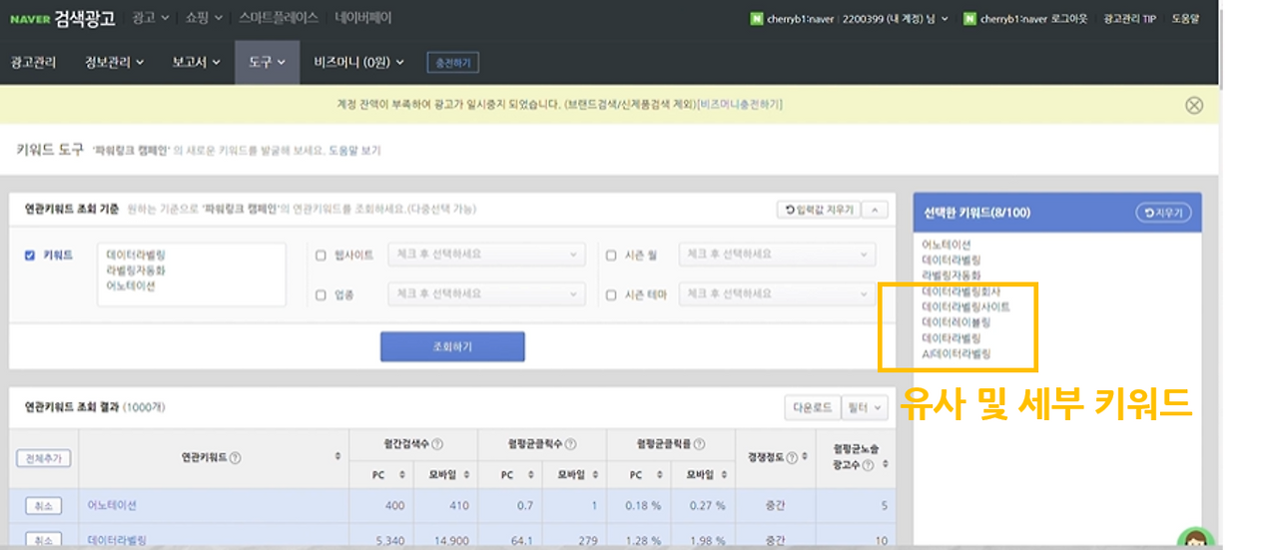Sort table by 연관키워드 column arrows
The image size is (1278, 550).
pos(338,457)
